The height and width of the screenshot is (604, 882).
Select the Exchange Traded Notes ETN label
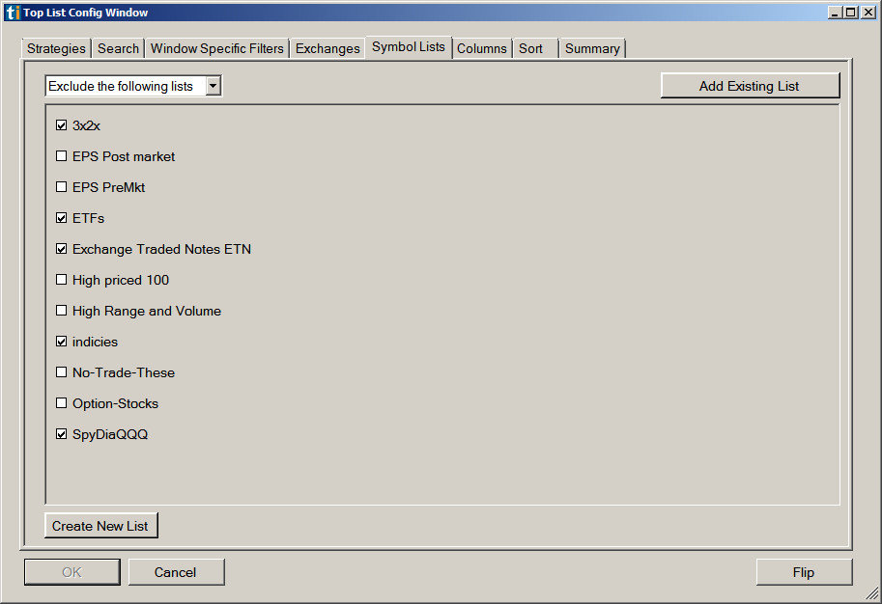(162, 249)
